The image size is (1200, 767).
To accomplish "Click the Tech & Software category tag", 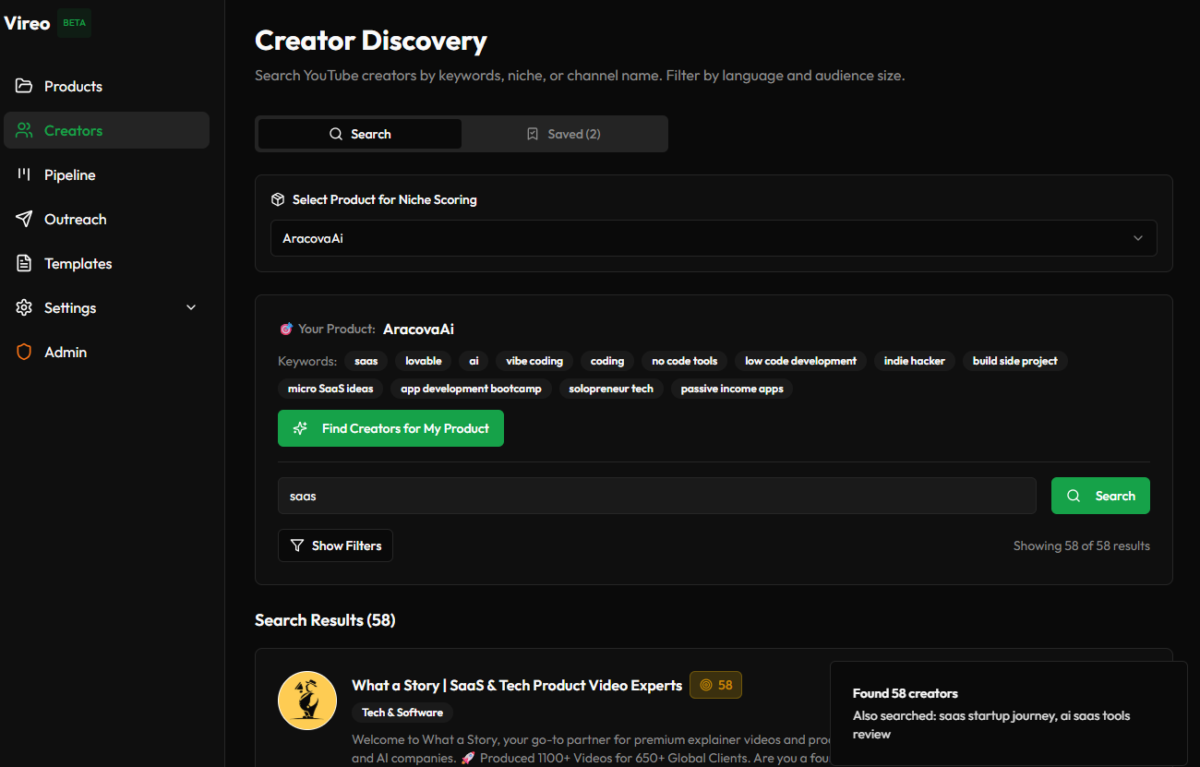I will [x=402, y=713].
